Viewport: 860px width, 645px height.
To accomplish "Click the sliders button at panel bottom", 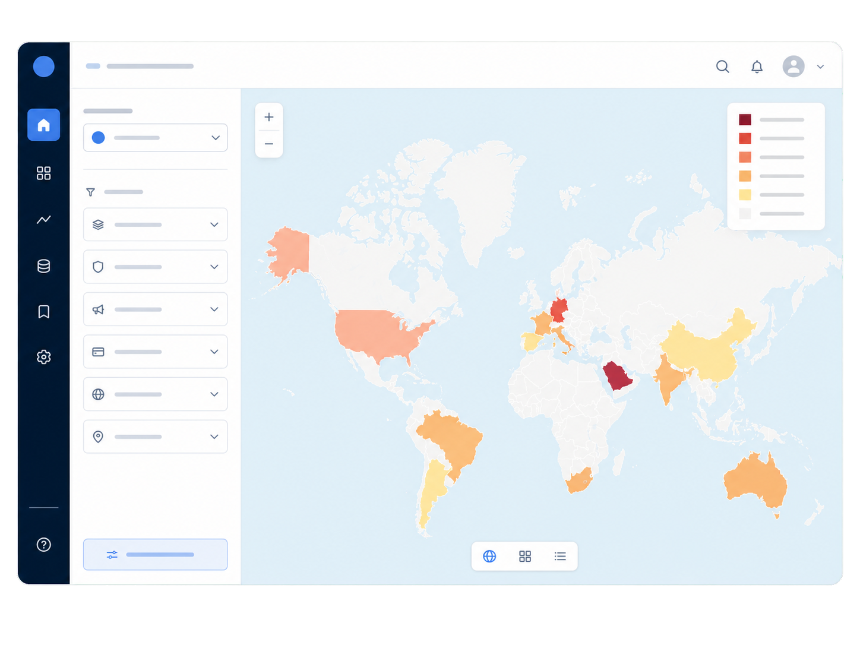I will click(156, 555).
